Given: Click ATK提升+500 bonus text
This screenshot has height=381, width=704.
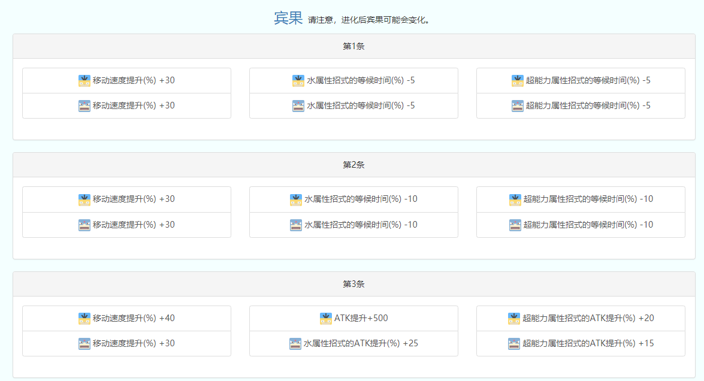Looking at the screenshot, I should pyautogui.click(x=361, y=318).
